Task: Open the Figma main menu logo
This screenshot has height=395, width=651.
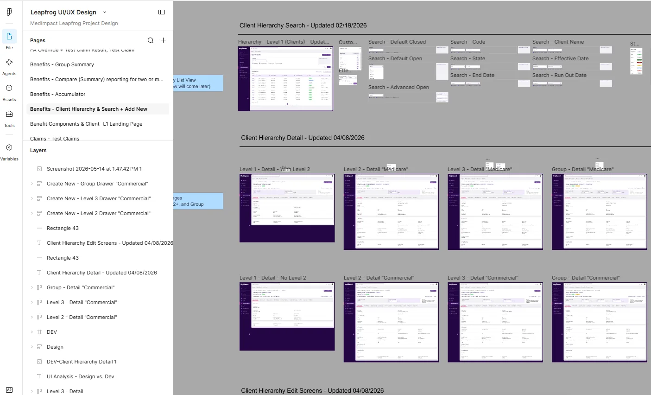Action: coord(9,12)
